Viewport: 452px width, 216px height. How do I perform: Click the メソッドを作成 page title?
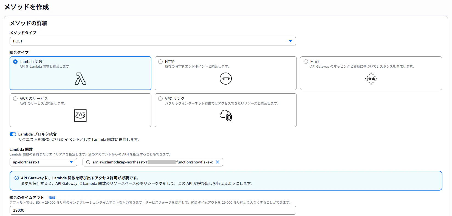[27, 7]
